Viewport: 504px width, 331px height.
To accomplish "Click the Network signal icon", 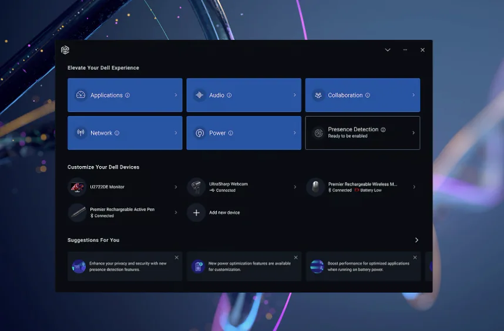I will 81,133.
